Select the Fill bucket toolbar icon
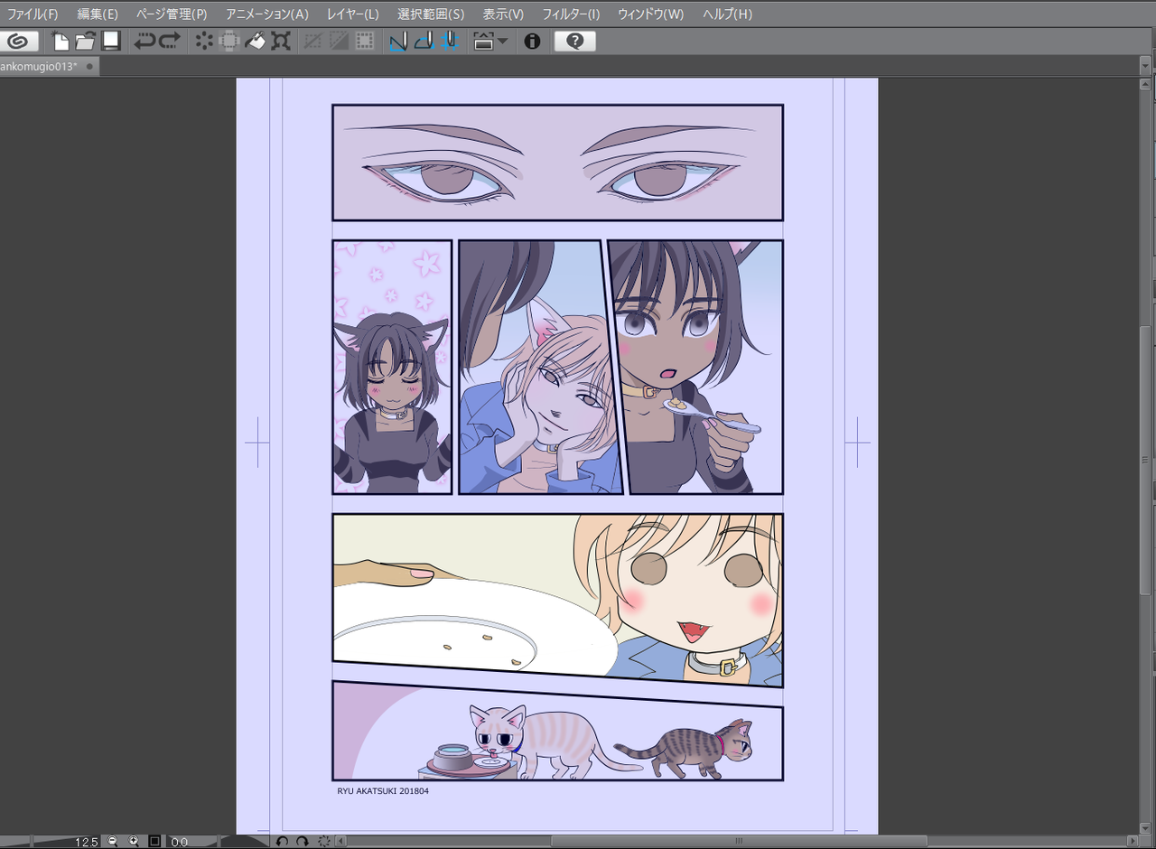This screenshot has width=1156, height=849. [255, 42]
